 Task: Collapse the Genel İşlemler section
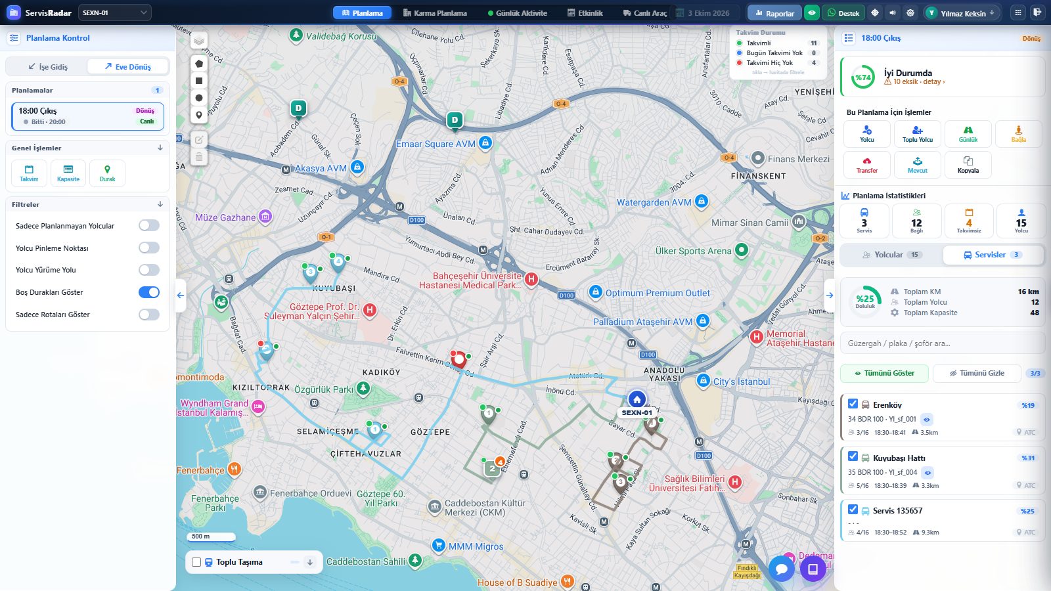coord(160,148)
